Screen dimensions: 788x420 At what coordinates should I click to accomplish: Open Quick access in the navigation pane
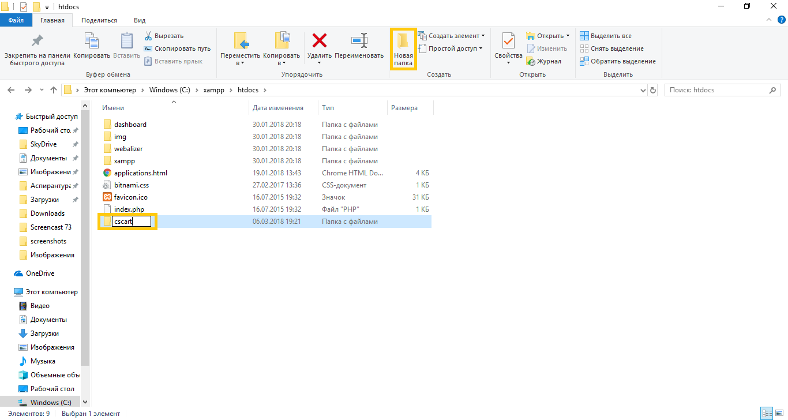tap(47, 117)
